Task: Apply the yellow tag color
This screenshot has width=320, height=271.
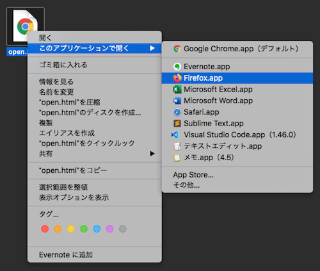Action: tap(71, 229)
